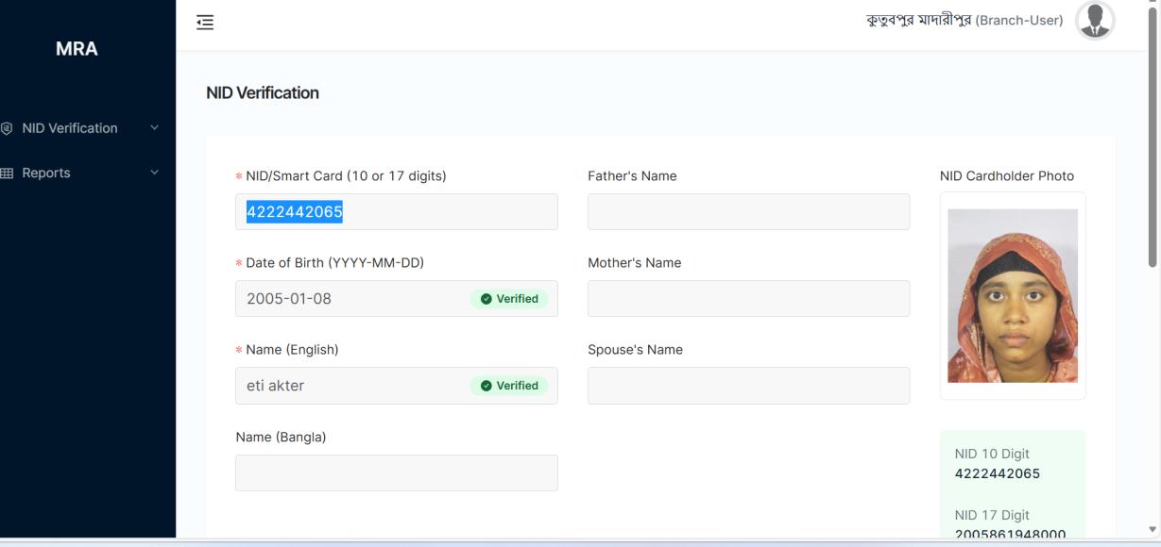1161x547 pixels.
Task: Open the NID Verification sidebar menu
Action: 70,128
